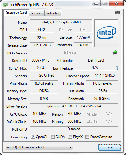126x155 pixels.
Task: Toggle the PhysX checkbox
Action: (70, 137)
